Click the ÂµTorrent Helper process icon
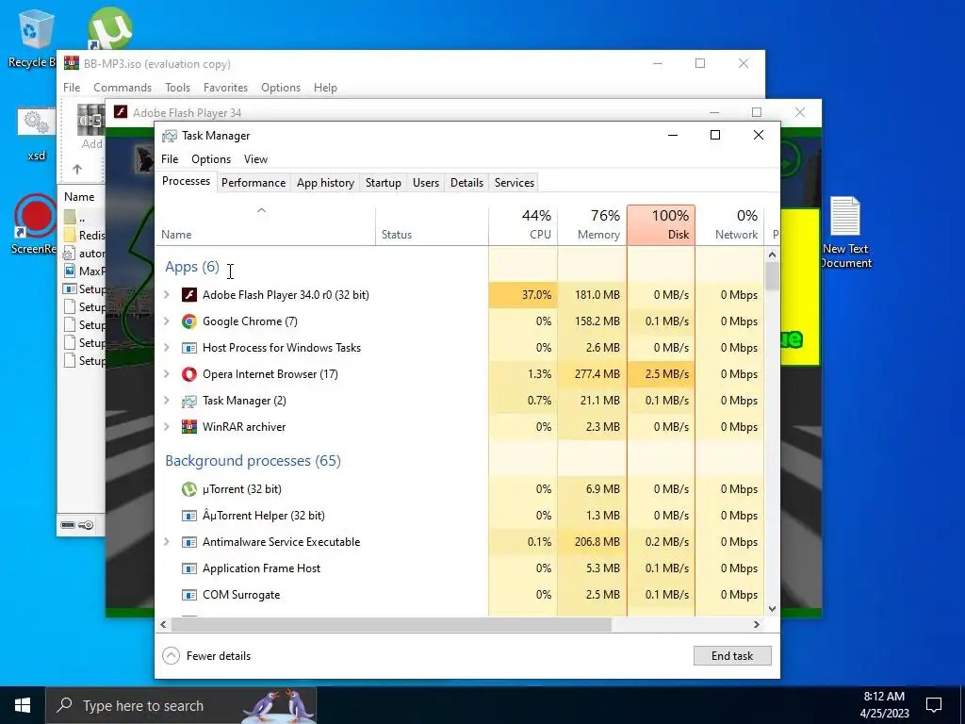This screenshot has width=965, height=724. (188, 516)
